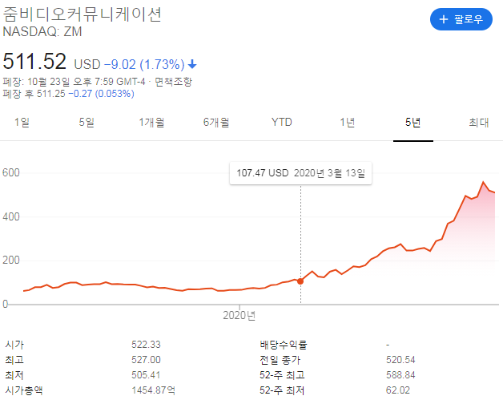This screenshot has width=503, height=400.
Task: Switch to the 1개월 chart tab
Action: pyautogui.click(x=151, y=123)
